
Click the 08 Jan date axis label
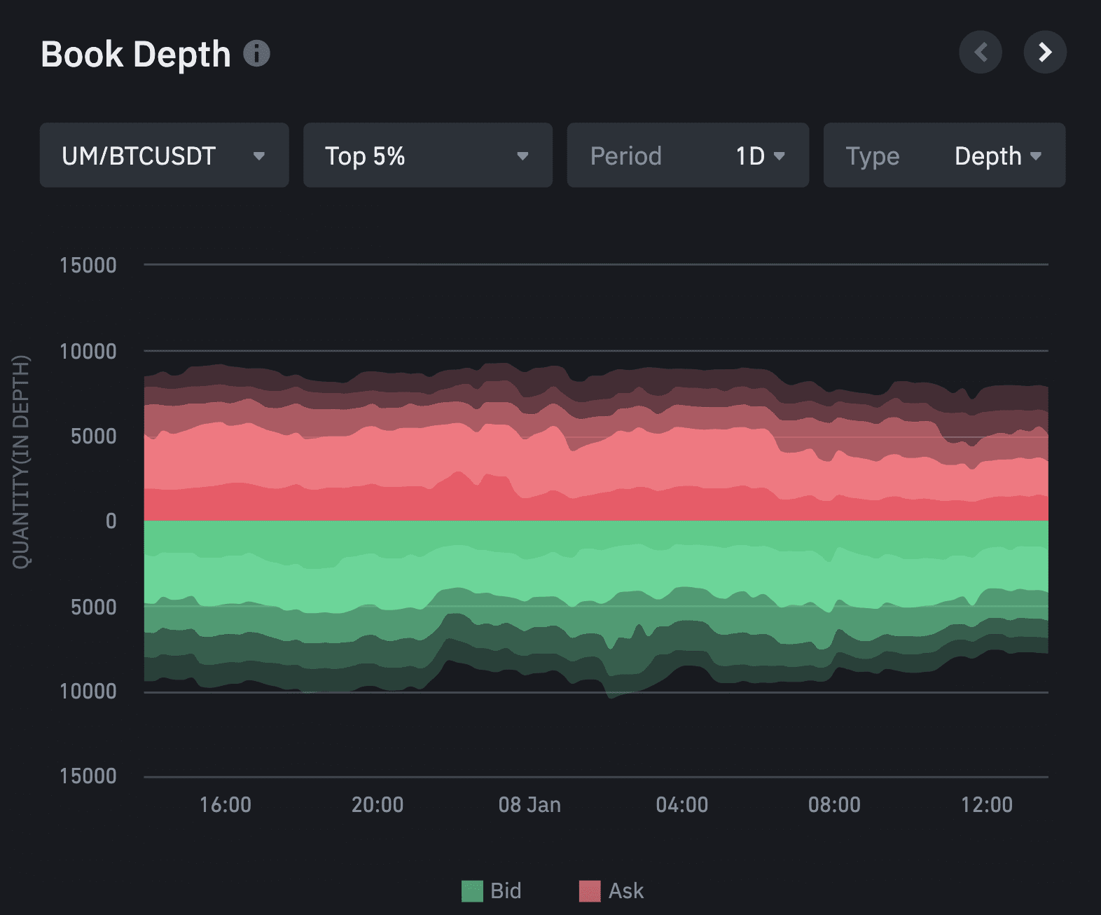[x=529, y=804]
